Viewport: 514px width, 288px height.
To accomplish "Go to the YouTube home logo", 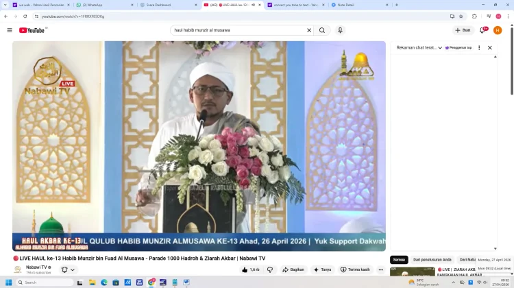I will [32, 30].
